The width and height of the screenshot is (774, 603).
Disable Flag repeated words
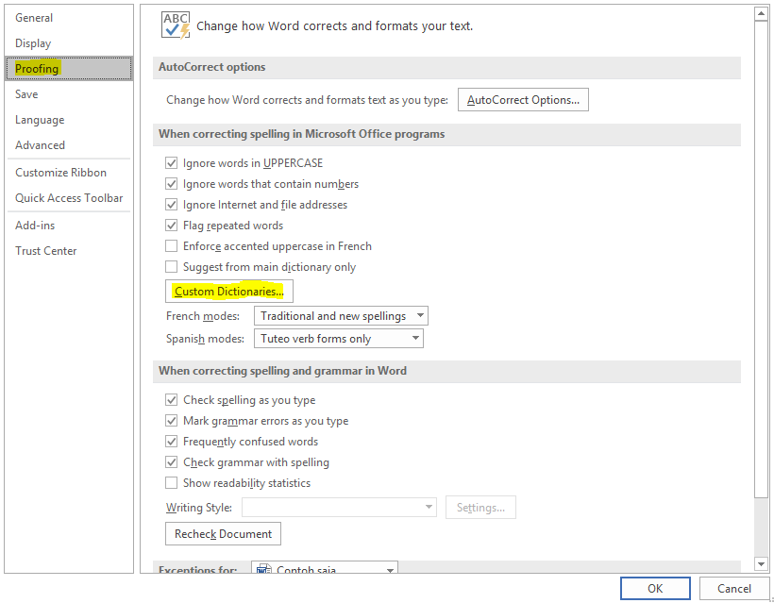(x=171, y=225)
